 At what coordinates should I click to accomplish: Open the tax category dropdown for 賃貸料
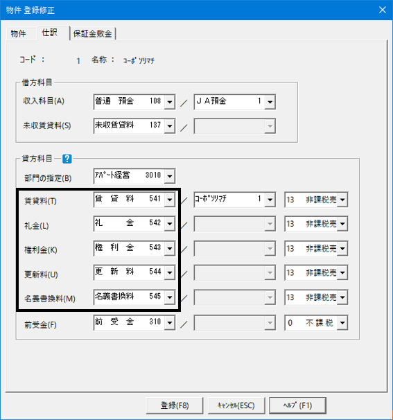[x=342, y=200]
